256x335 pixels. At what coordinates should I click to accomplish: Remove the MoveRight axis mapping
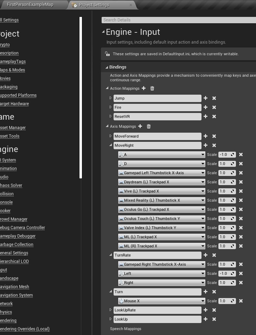click(x=214, y=145)
